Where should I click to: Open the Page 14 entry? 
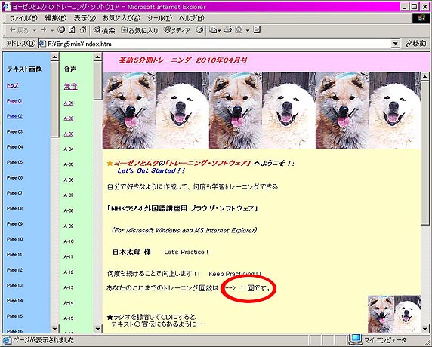pyautogui.click(x=14, y=300)
